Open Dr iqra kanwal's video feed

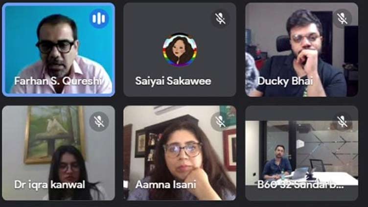point(58,153)
